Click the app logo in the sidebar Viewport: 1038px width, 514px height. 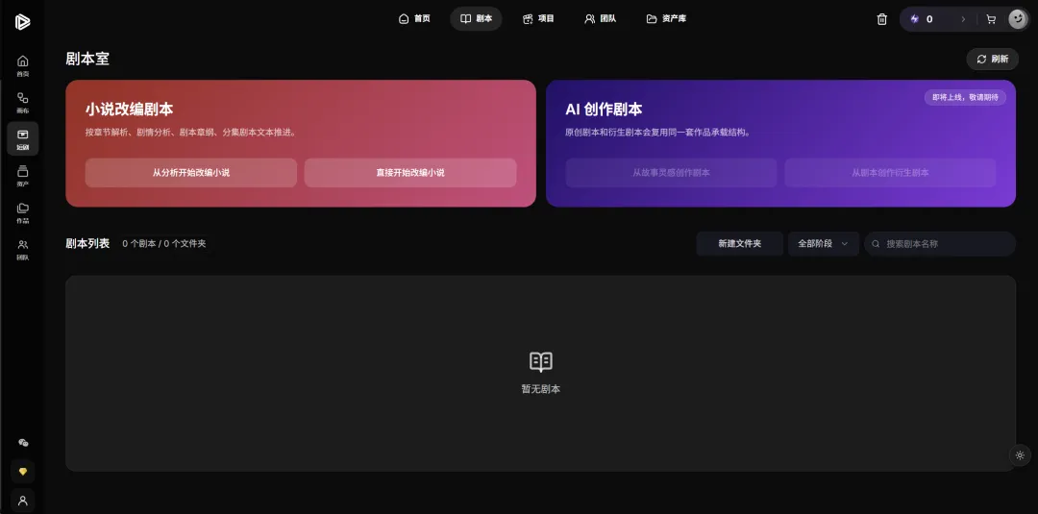(22, 22)
